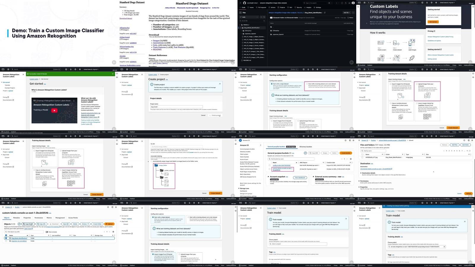Copy the Dog_Breed_Identification path in GitHub
475x267 pixels.
tap(324, 13)
